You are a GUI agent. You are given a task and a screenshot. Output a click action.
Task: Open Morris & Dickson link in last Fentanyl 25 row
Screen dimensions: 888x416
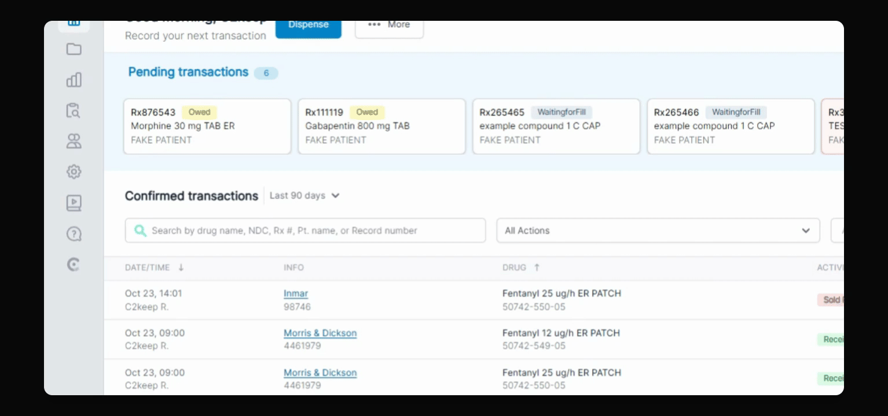pyautogui.click(x=320, y=373)
